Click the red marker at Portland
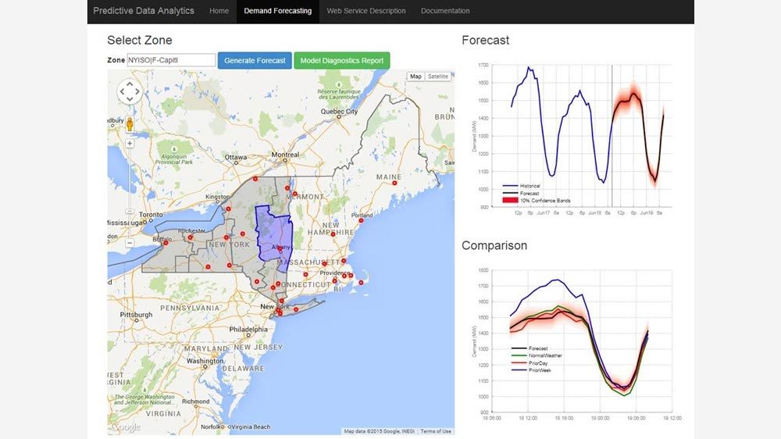The image size is (781, 439). click(x=361, y=221)
